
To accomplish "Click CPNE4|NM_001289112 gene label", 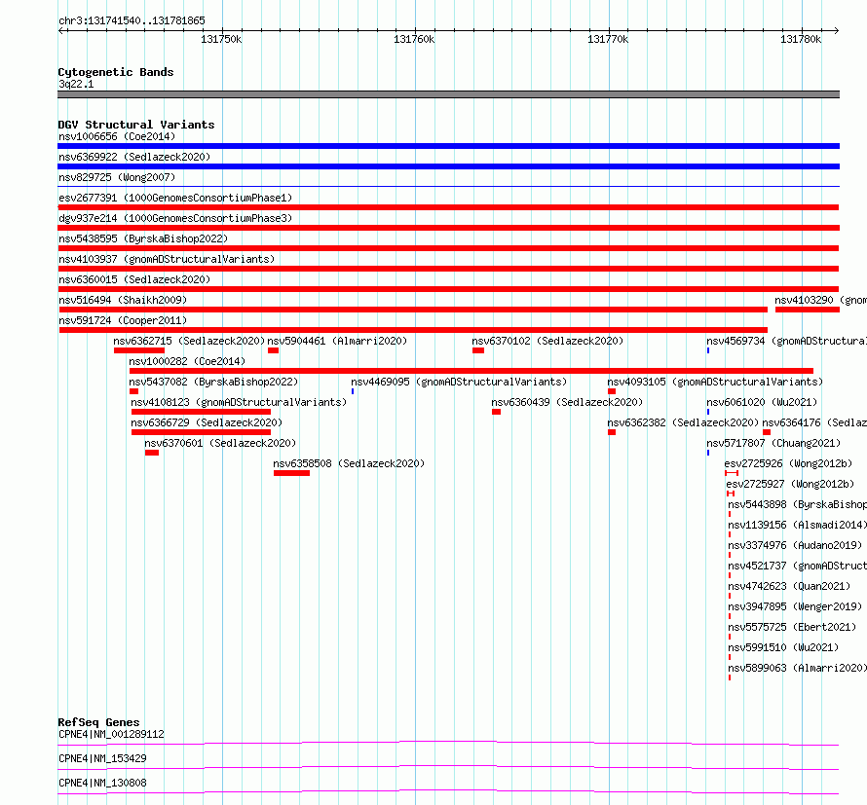I will click(111, 734).
